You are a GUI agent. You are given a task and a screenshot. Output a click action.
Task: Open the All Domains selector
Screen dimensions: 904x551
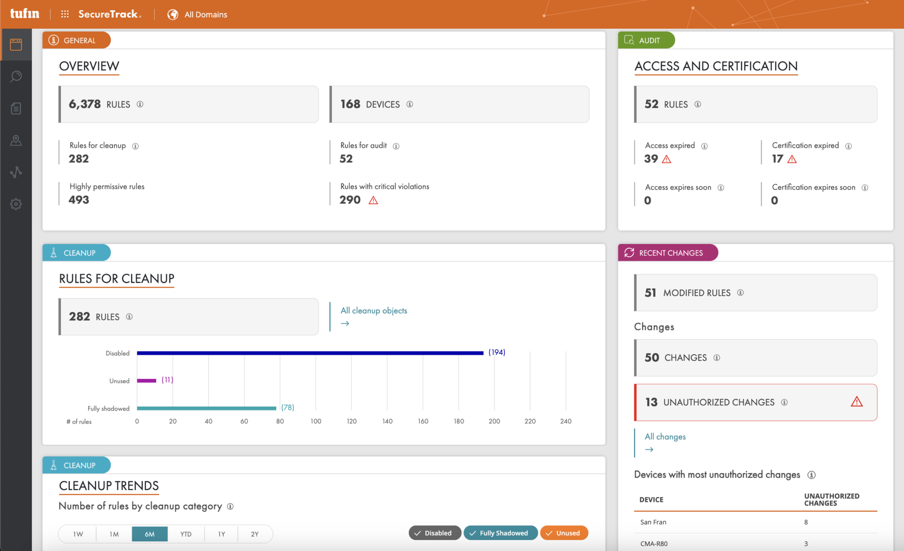click(205, 14)
